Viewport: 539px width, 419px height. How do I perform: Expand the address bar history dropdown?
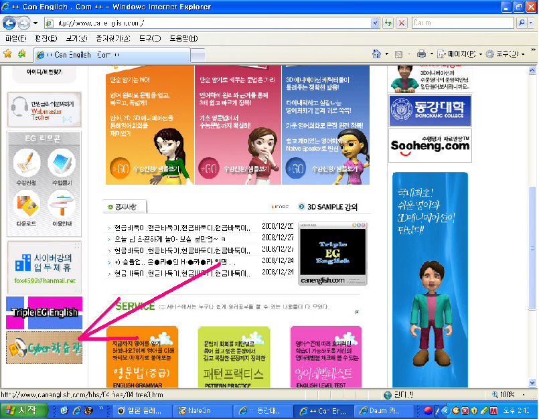(375, 23)
